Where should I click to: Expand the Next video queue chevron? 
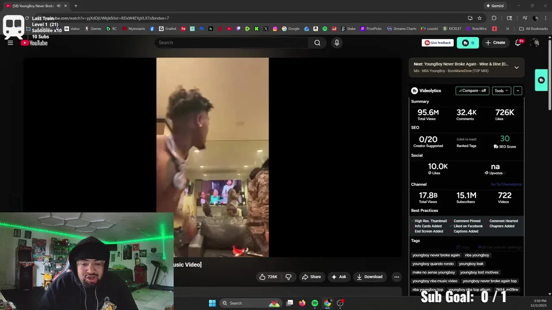pyautogui.click(x=517, y=67)
